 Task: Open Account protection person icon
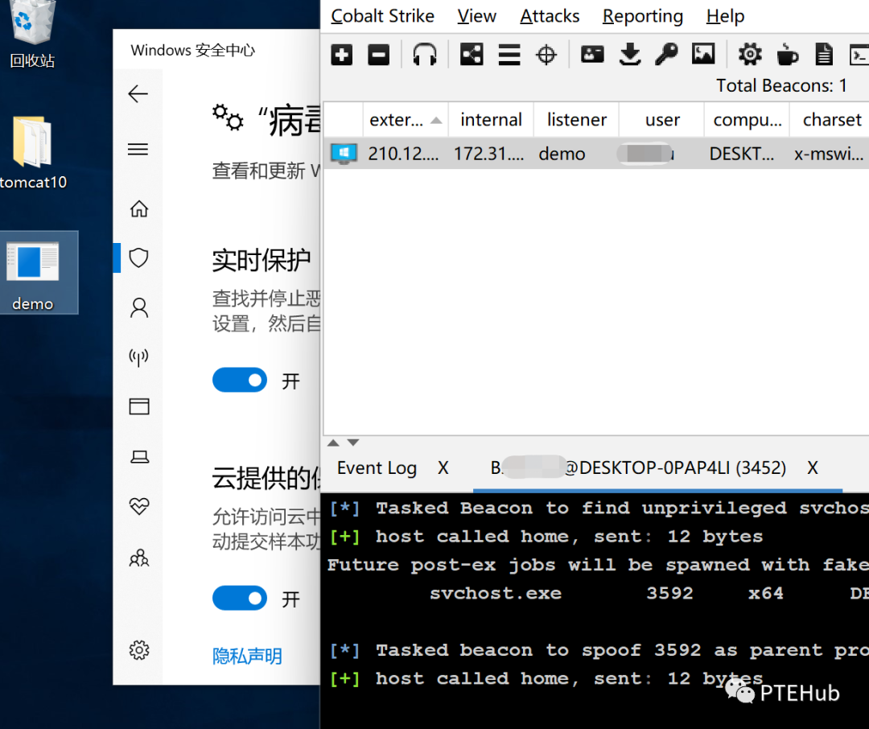[139, 307]
